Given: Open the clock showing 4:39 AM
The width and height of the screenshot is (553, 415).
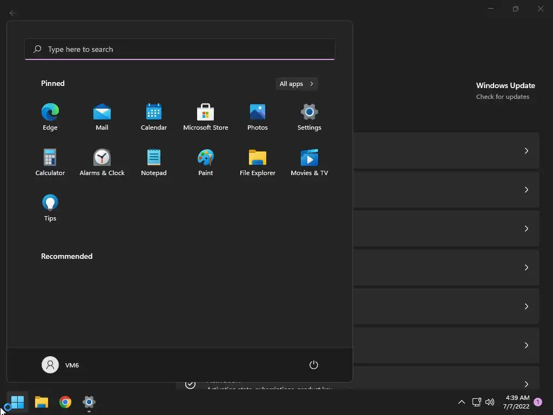Looking at the screenshot, I should click(x=517, y=402).
